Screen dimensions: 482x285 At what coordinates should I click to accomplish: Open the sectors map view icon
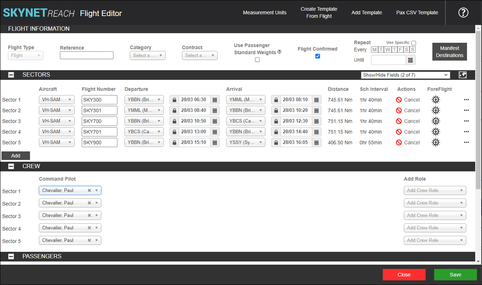pyautogui.click(x=462, y=75)
